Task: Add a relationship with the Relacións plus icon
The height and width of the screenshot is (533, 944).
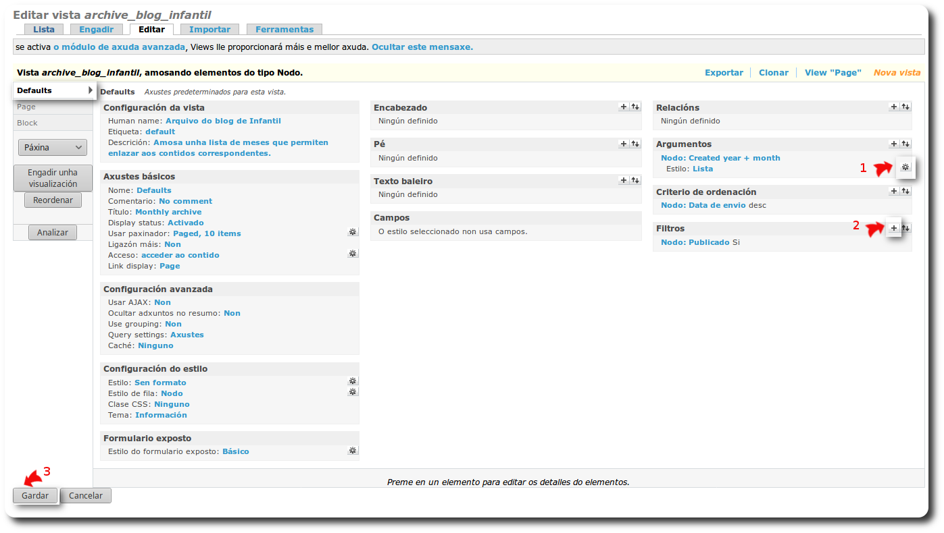Action: tap(893, 106)
